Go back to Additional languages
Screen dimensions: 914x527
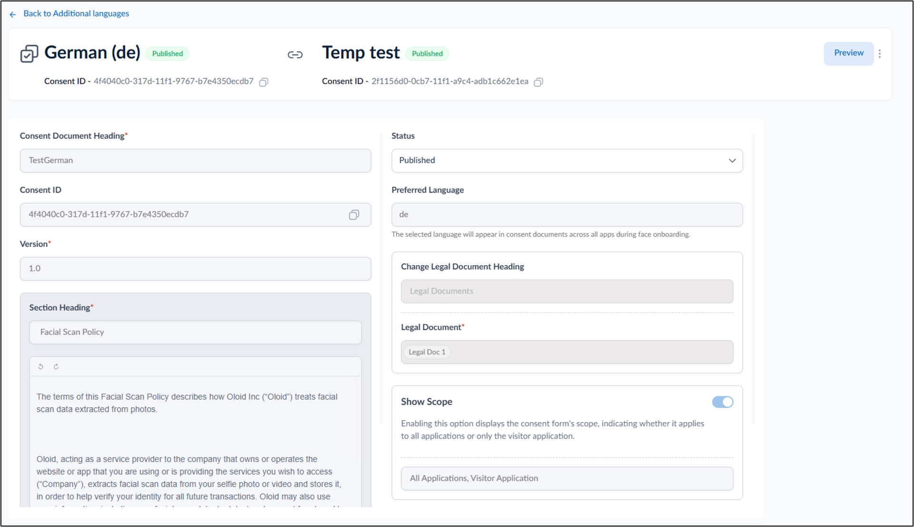tap(76, 14)
